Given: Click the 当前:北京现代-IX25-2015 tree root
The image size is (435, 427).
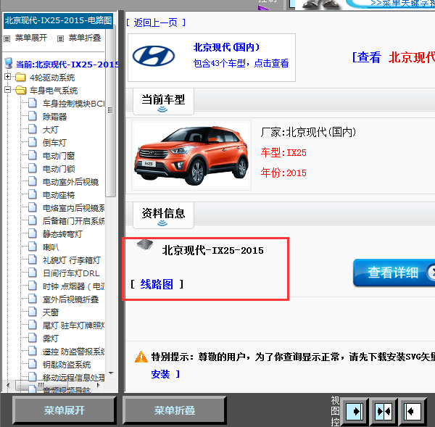Looking at the screenshot, I should tap(67, 65).
